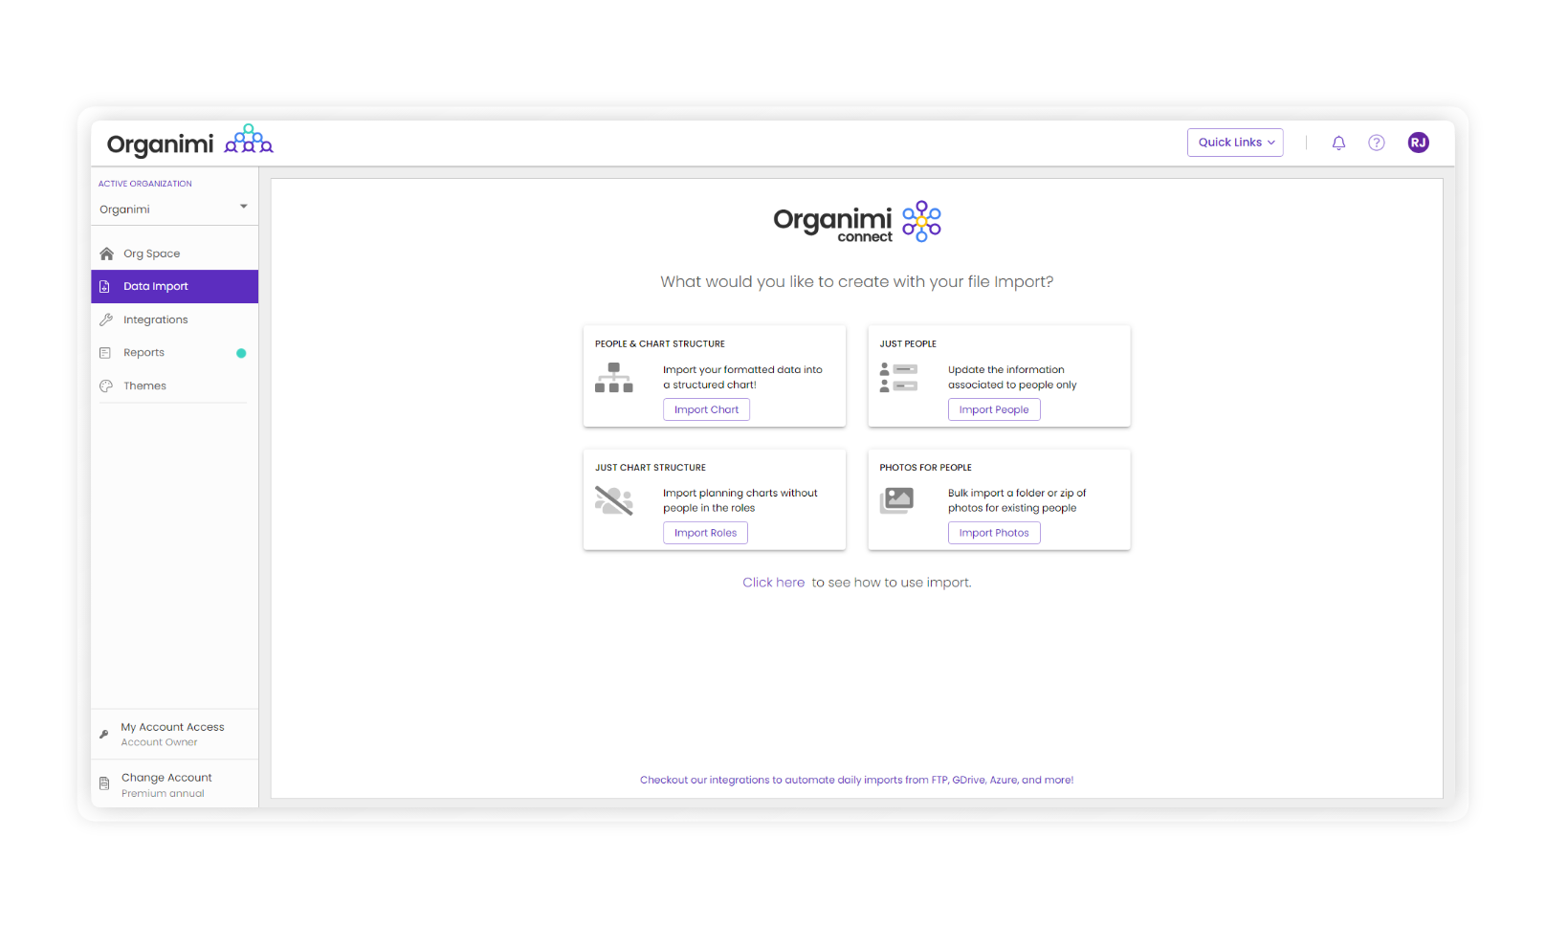The width and height of the screenshot is (1546, 926).
Task: Click the 'PHOTOS FOR PEOPLE' card heading
Action: (925, 468)
